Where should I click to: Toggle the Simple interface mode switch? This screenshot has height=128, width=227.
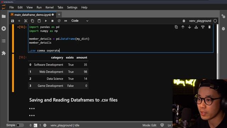(20, 125)
